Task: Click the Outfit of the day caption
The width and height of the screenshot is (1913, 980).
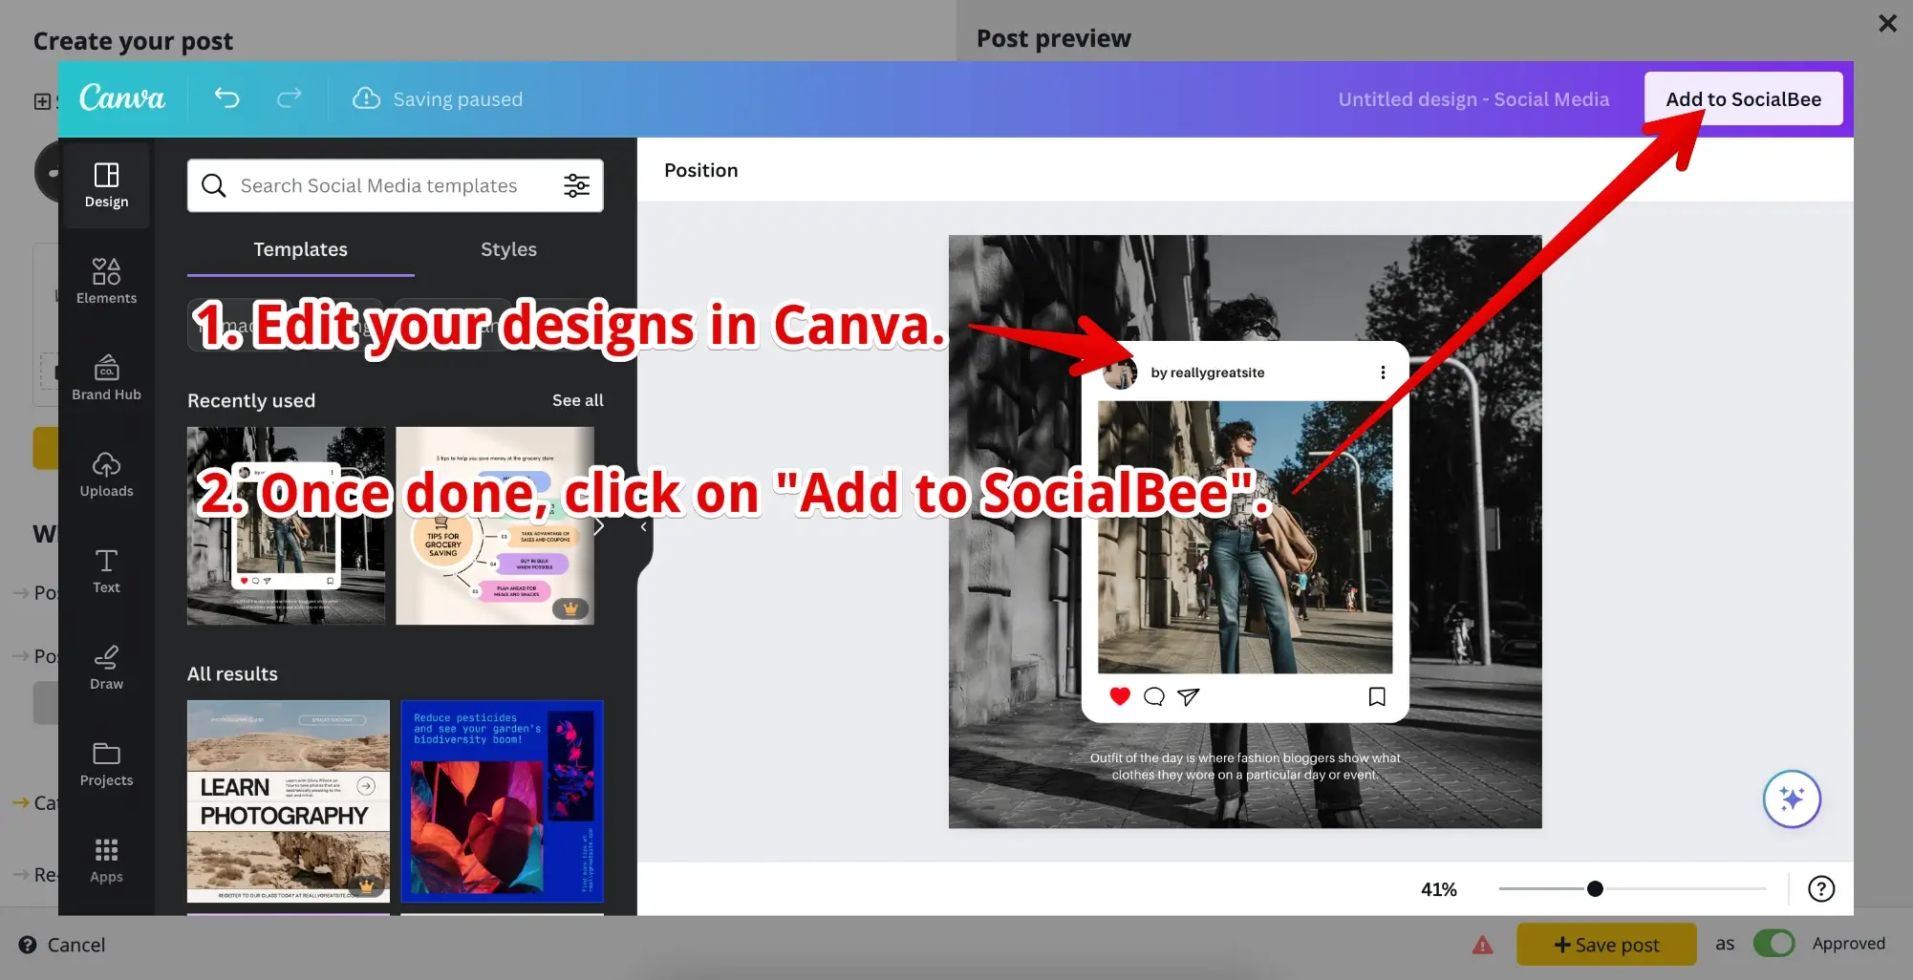Action: 1245,766
